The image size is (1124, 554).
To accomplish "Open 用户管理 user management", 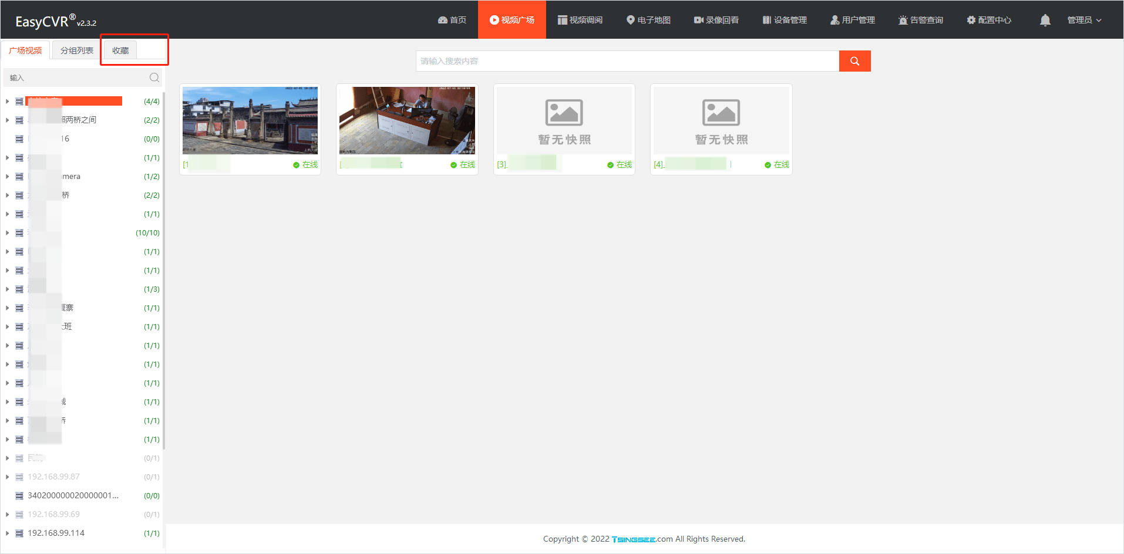I will (x=853, y=20).
